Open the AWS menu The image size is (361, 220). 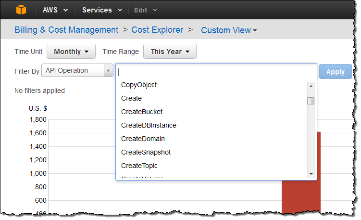pos(55,10)
